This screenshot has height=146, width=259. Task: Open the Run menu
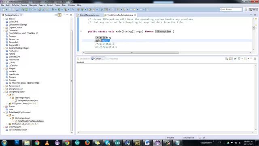[64, 5]
